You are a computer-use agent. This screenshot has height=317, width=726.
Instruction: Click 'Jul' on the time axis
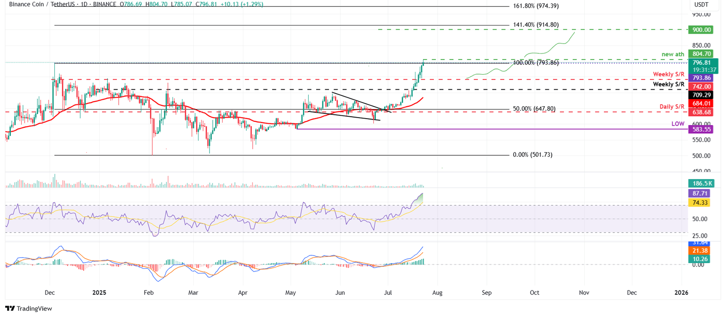(388, 293)
